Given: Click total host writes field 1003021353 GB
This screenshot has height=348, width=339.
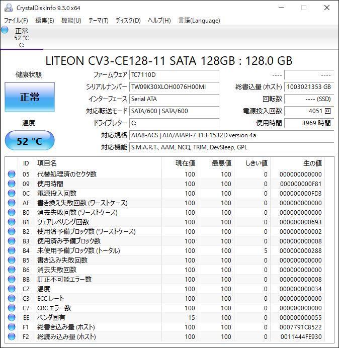Looking at the screenshot, I should (309, 87).
